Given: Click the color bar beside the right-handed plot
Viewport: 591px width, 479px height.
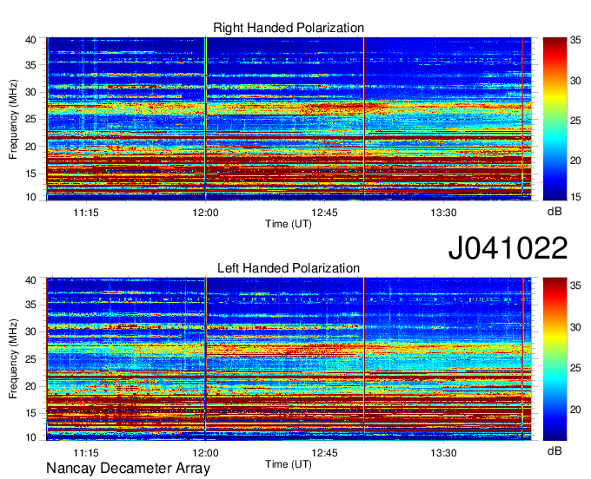Looking at the screenshot, I should pyautogui.click(x=554, y=119).
